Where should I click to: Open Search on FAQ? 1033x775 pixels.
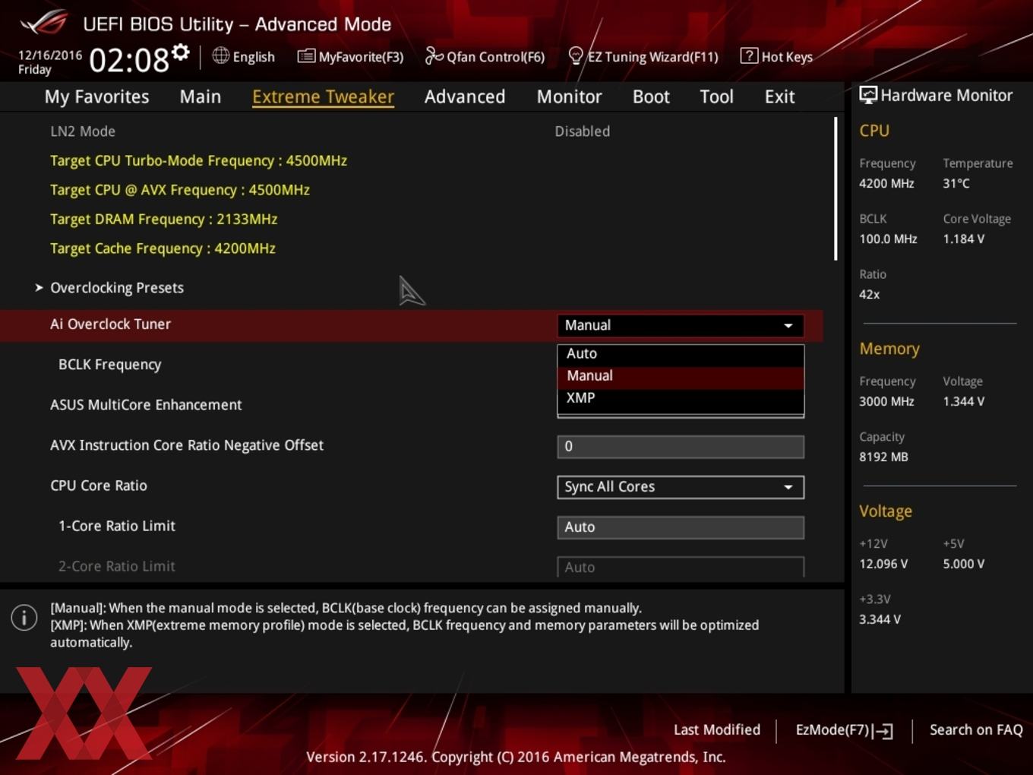(976, 729)
